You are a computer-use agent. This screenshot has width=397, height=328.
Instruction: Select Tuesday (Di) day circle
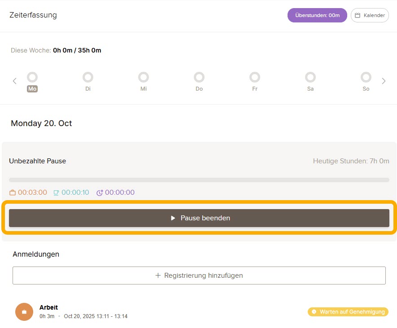88,77
